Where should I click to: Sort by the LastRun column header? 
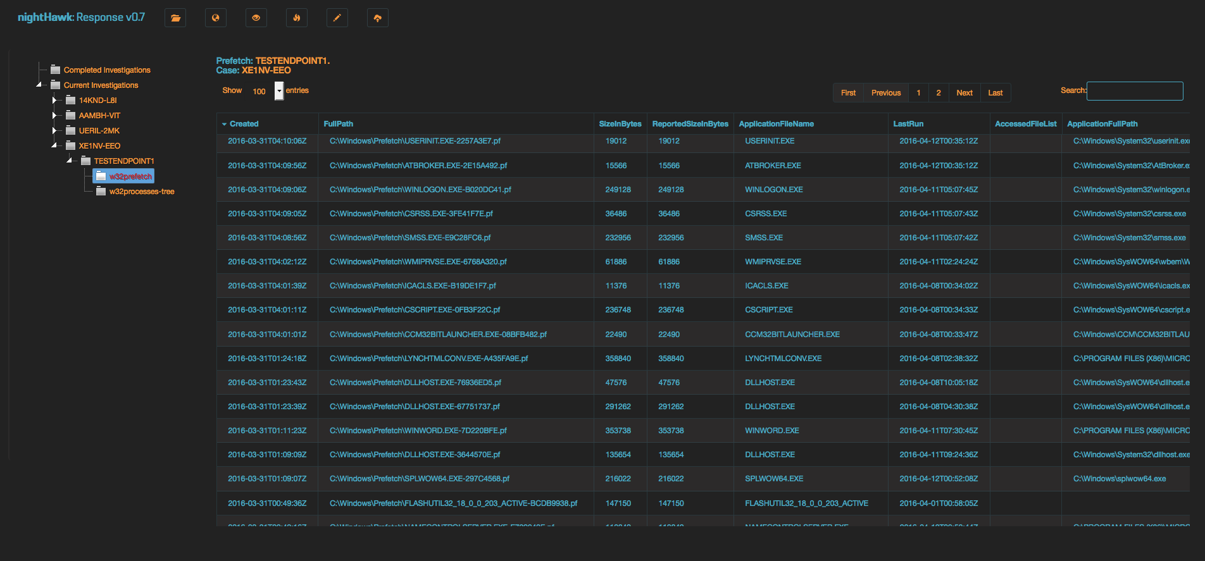[908, 124]
